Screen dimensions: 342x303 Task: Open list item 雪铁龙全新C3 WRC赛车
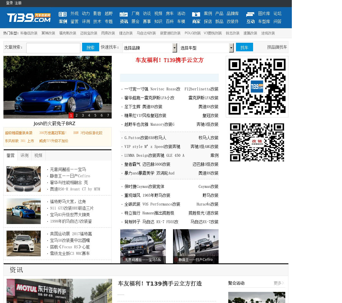tap(70, 253)
